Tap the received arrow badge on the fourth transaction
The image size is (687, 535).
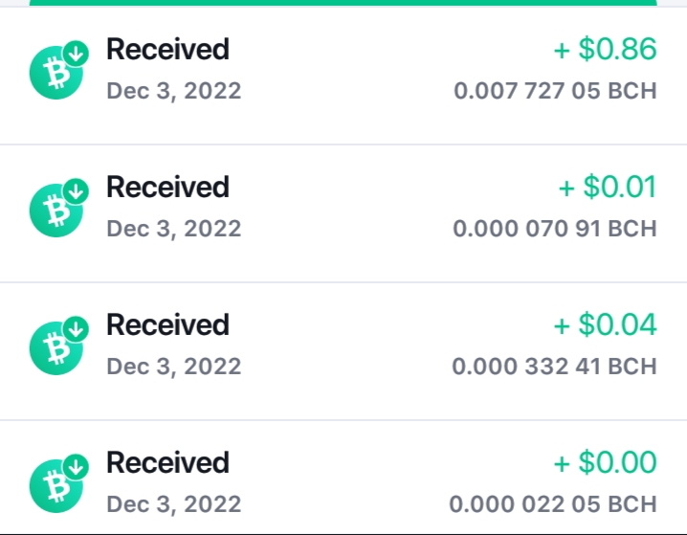coord(77,467)
